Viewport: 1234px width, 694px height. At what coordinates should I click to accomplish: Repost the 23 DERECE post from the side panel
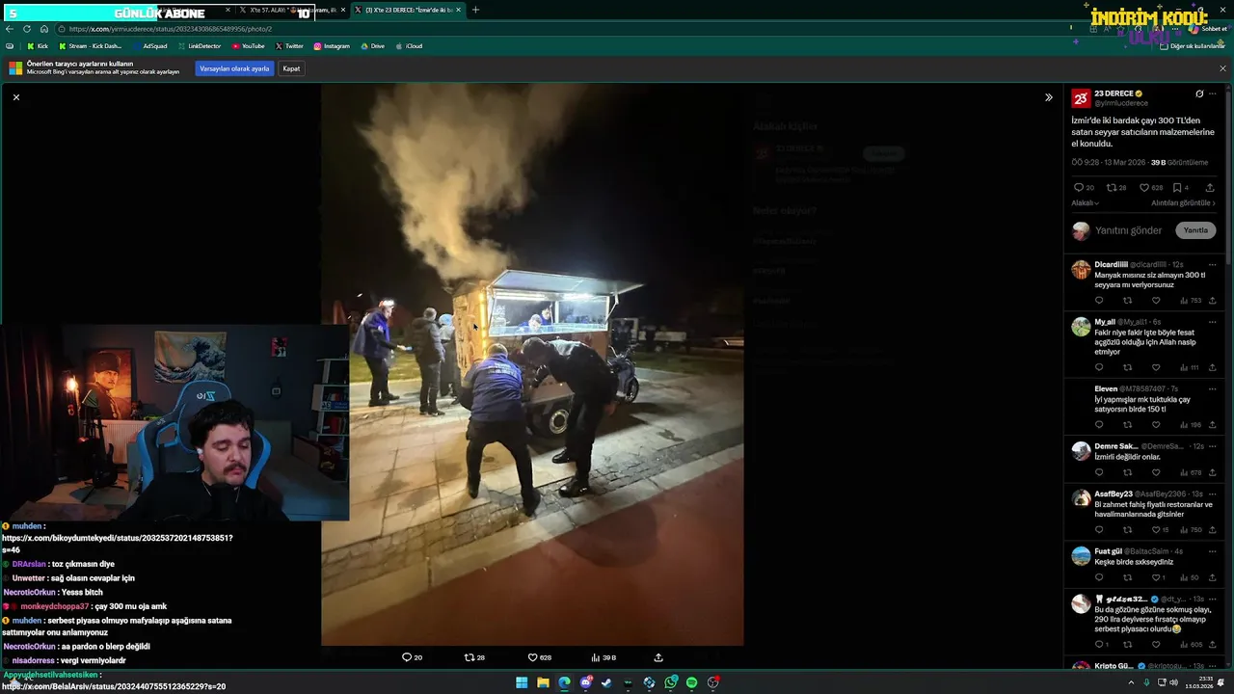tap(1116, 188)
